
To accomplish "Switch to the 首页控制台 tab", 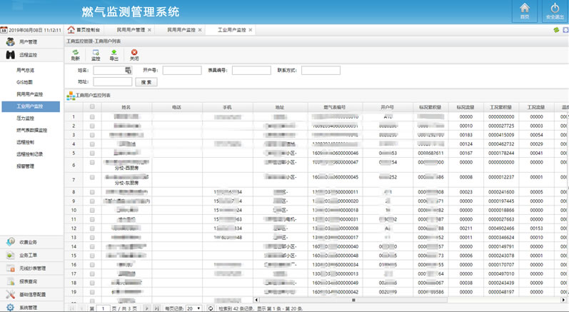I will 84,30.
